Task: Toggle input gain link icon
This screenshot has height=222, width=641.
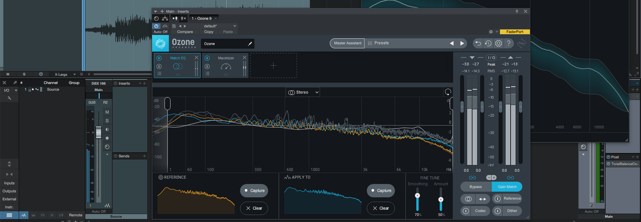Action: (x=472, y=178)
